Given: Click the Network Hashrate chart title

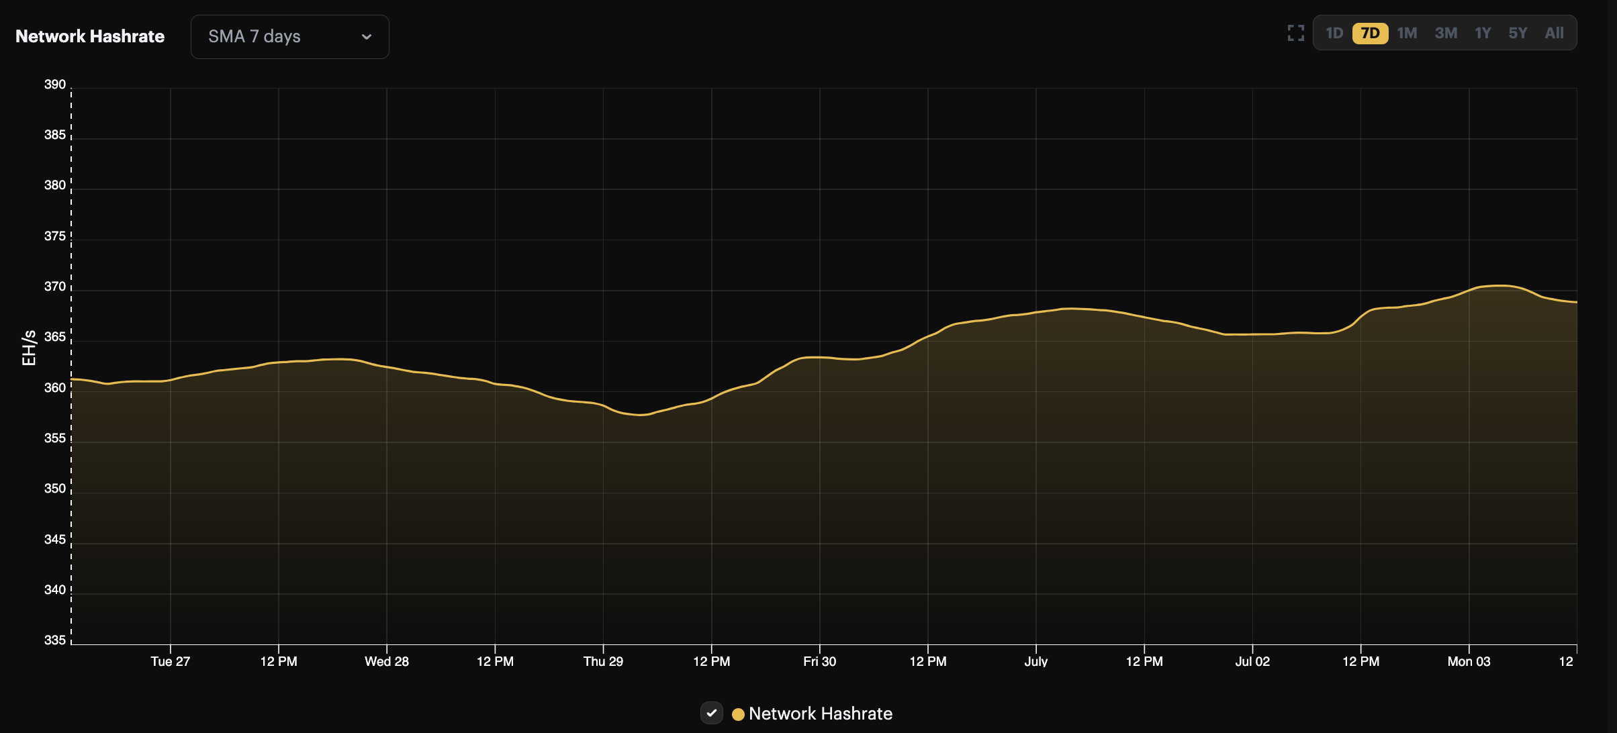Looking at the screenshot, I should point(89,36).
